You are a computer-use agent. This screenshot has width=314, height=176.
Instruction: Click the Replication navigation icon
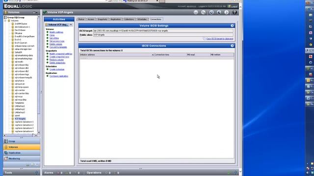pos(6,153)
